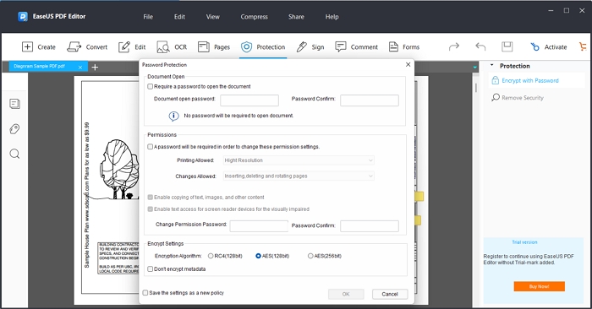Click the Cancel button
592x309 pixels.
(390, 294)
